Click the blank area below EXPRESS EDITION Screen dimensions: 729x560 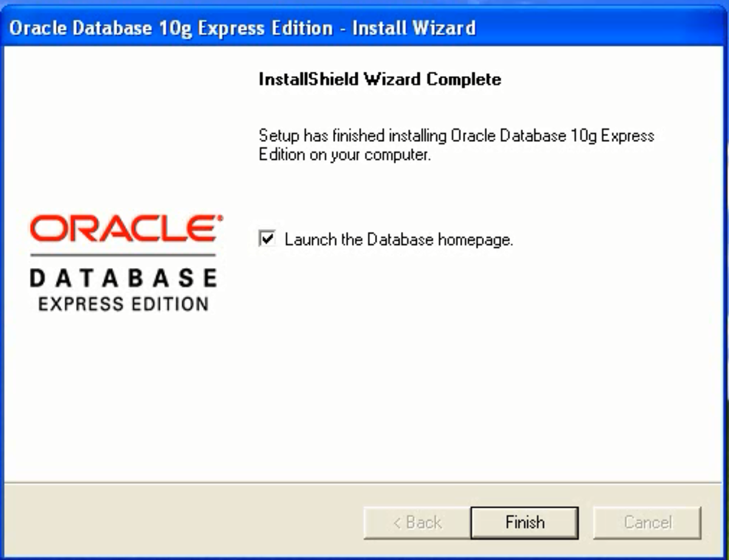pyautogui.click(x=122, y=395)
